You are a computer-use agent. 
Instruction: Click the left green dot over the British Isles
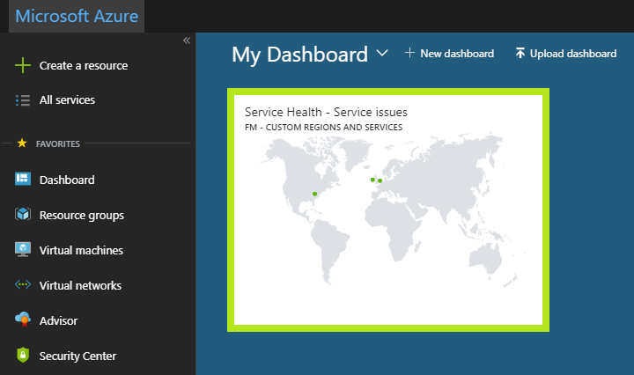click(x=372, y=180)
